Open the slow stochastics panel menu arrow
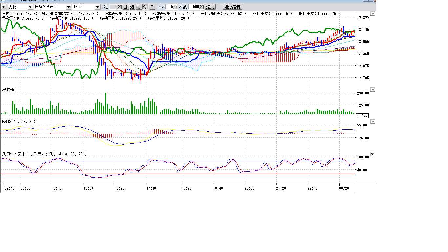The image size is (448, 252). point(372,154)
